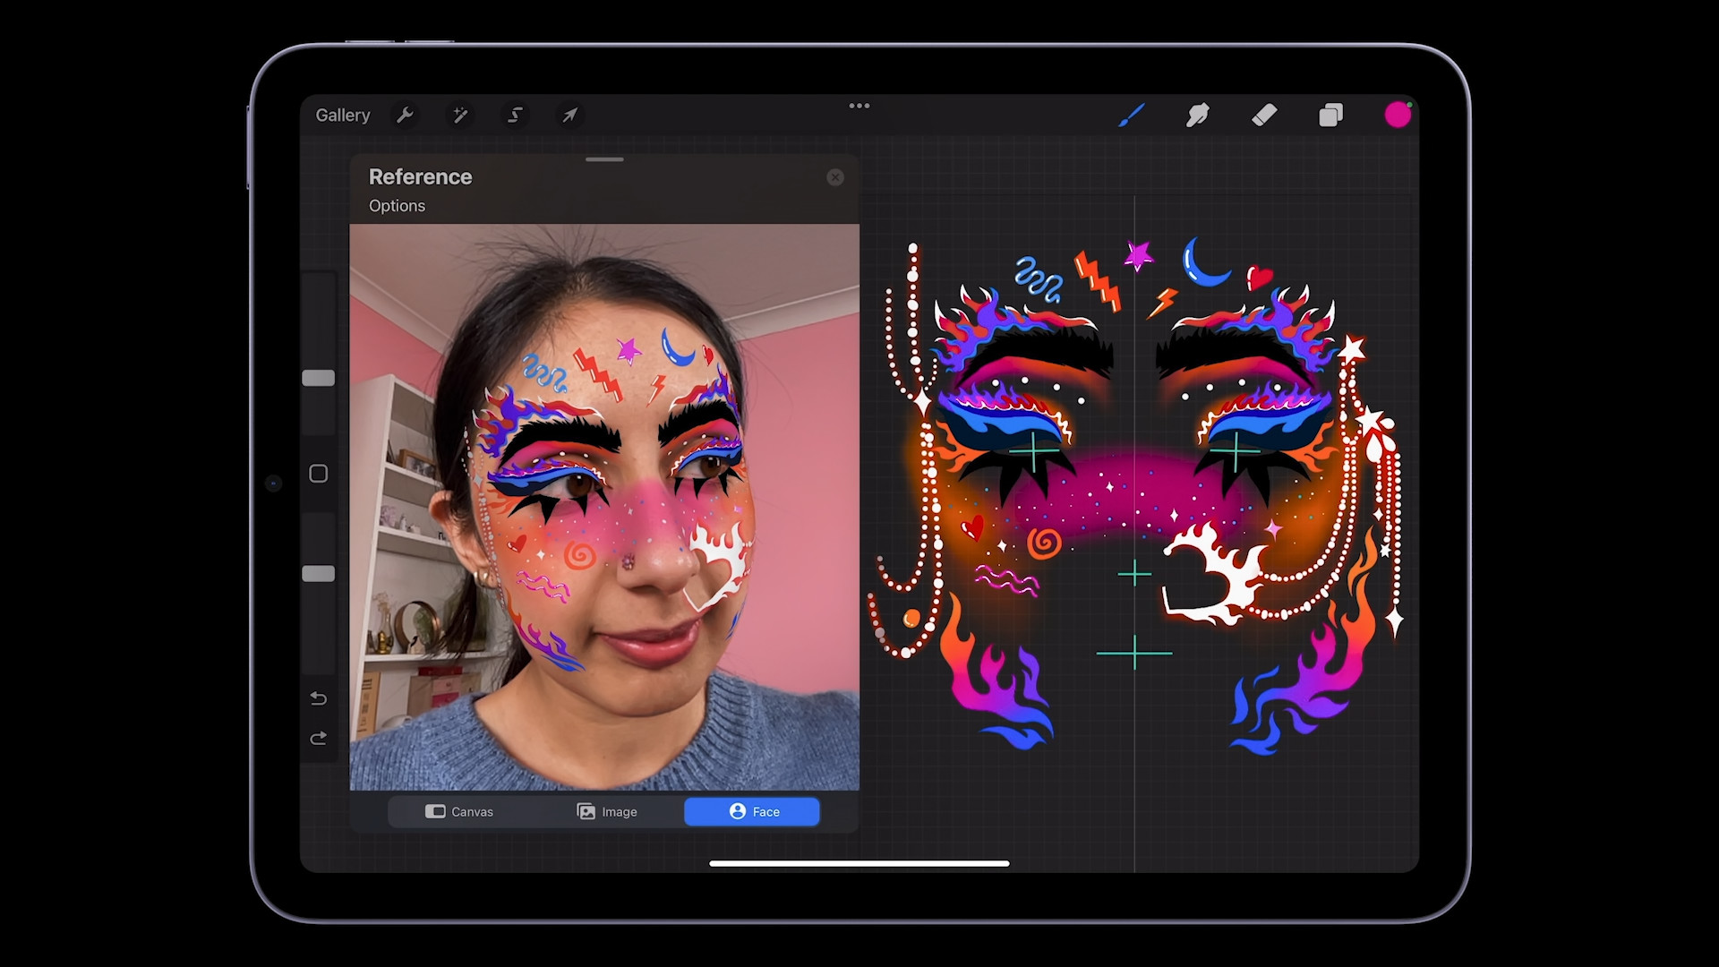Open the ellipsis overflow menu at top center

click(859, 106)
